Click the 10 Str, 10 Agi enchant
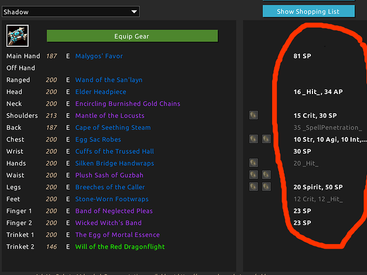The width and height of the screenshot is (367, 275). 330,140
